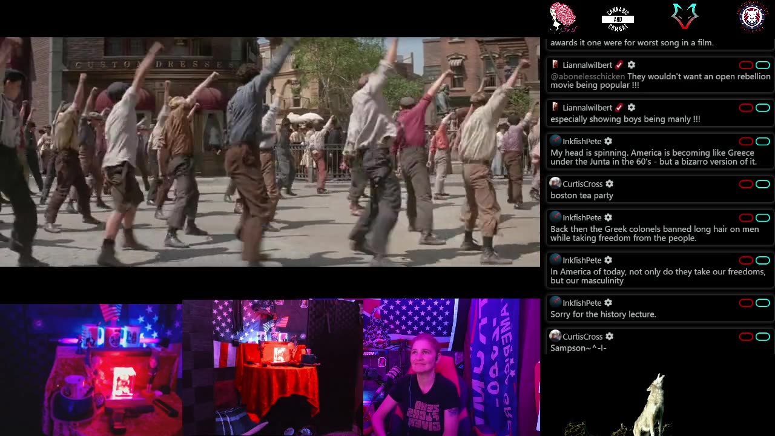Click the pink-haired woman logo at top
Viewport: 775px width, 436px height.
[x=562, y=17]
